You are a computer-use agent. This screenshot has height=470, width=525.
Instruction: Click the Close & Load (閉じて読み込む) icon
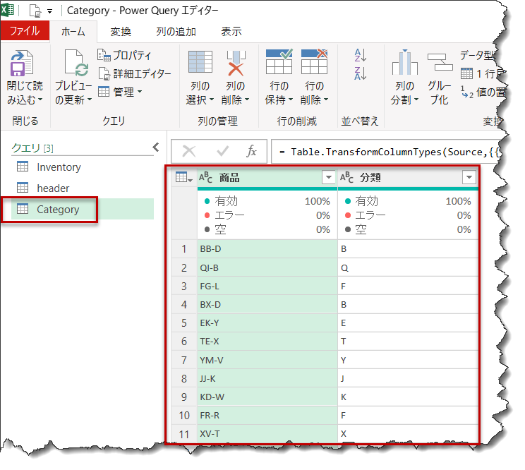click(x=22, y=63)
